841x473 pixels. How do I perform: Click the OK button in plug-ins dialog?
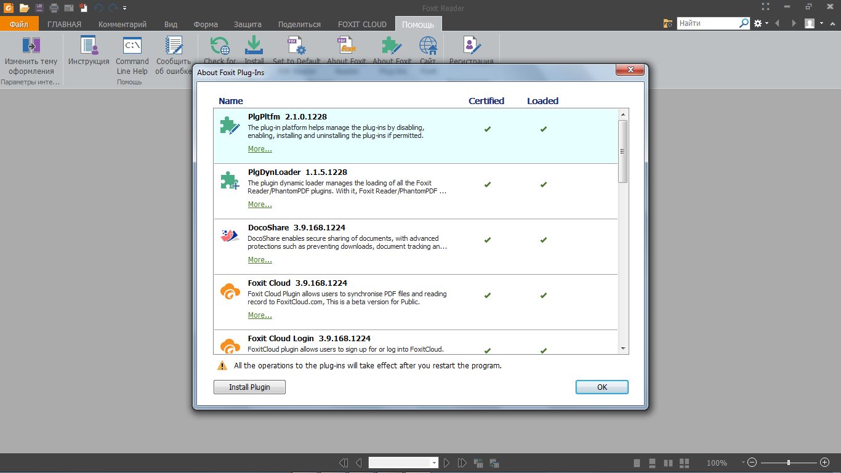click(x=602, y=387)
